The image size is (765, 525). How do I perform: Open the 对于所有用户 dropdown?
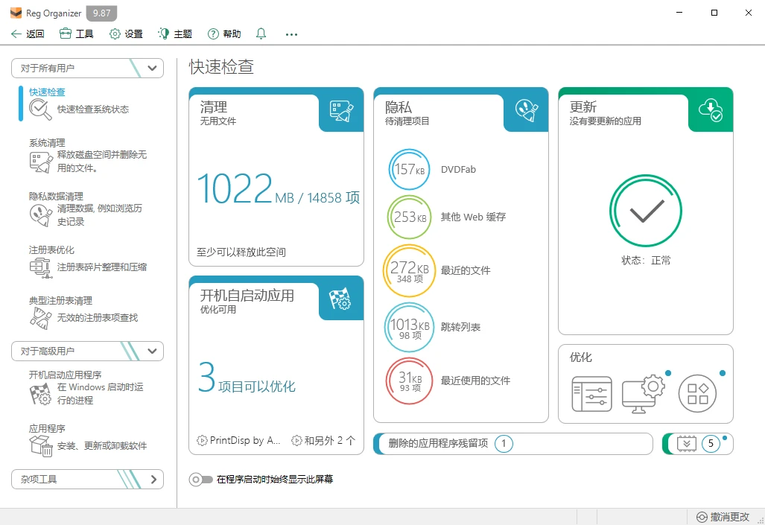pos(87,68)
